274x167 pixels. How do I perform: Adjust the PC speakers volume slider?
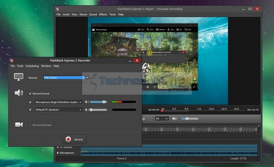[x=98, y=110]
